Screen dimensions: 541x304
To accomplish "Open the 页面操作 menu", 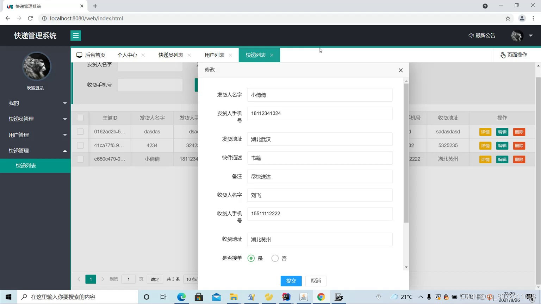I will pyautogui.click(x=514, y=55).
